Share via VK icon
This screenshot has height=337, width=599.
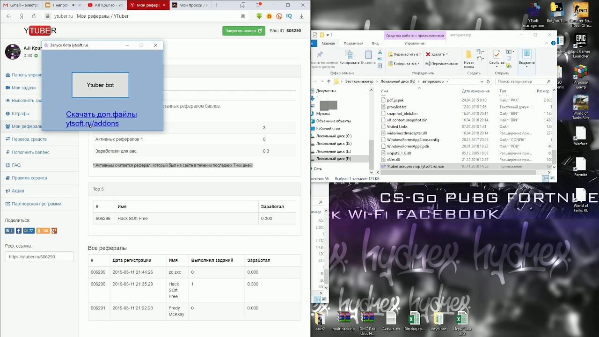(9, 231)
